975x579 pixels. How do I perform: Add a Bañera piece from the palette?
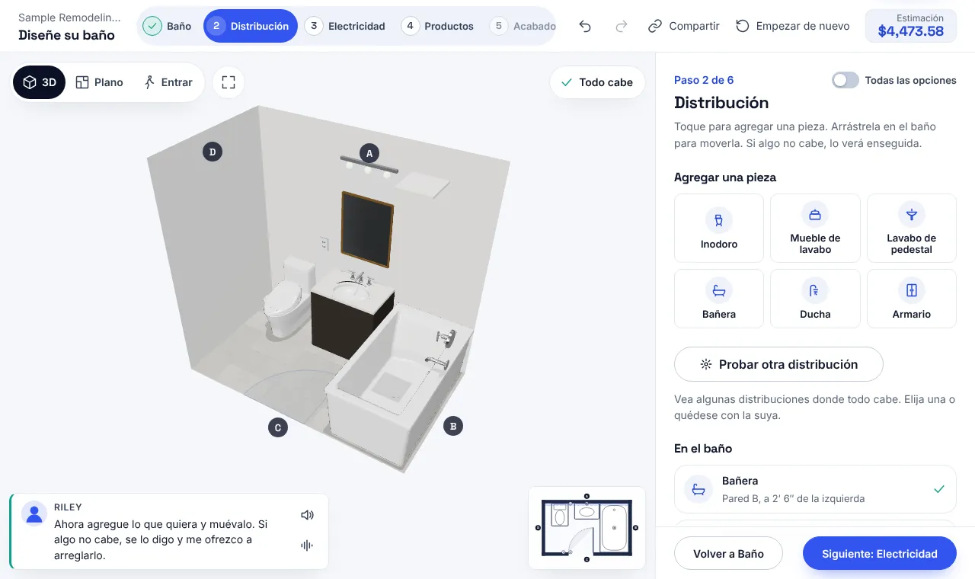pos(719,298)
